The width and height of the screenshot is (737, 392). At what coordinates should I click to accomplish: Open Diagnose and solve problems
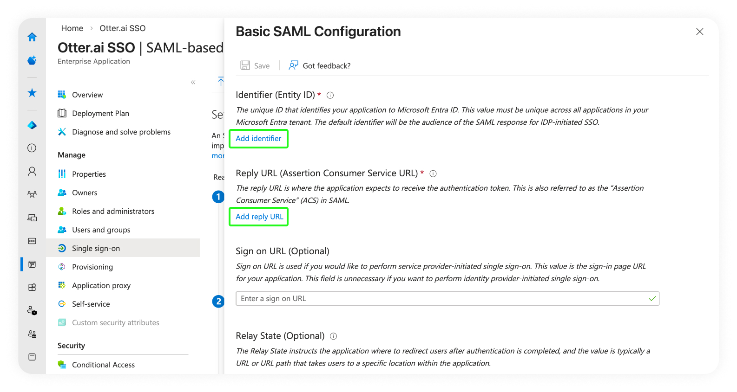point(121,132)
